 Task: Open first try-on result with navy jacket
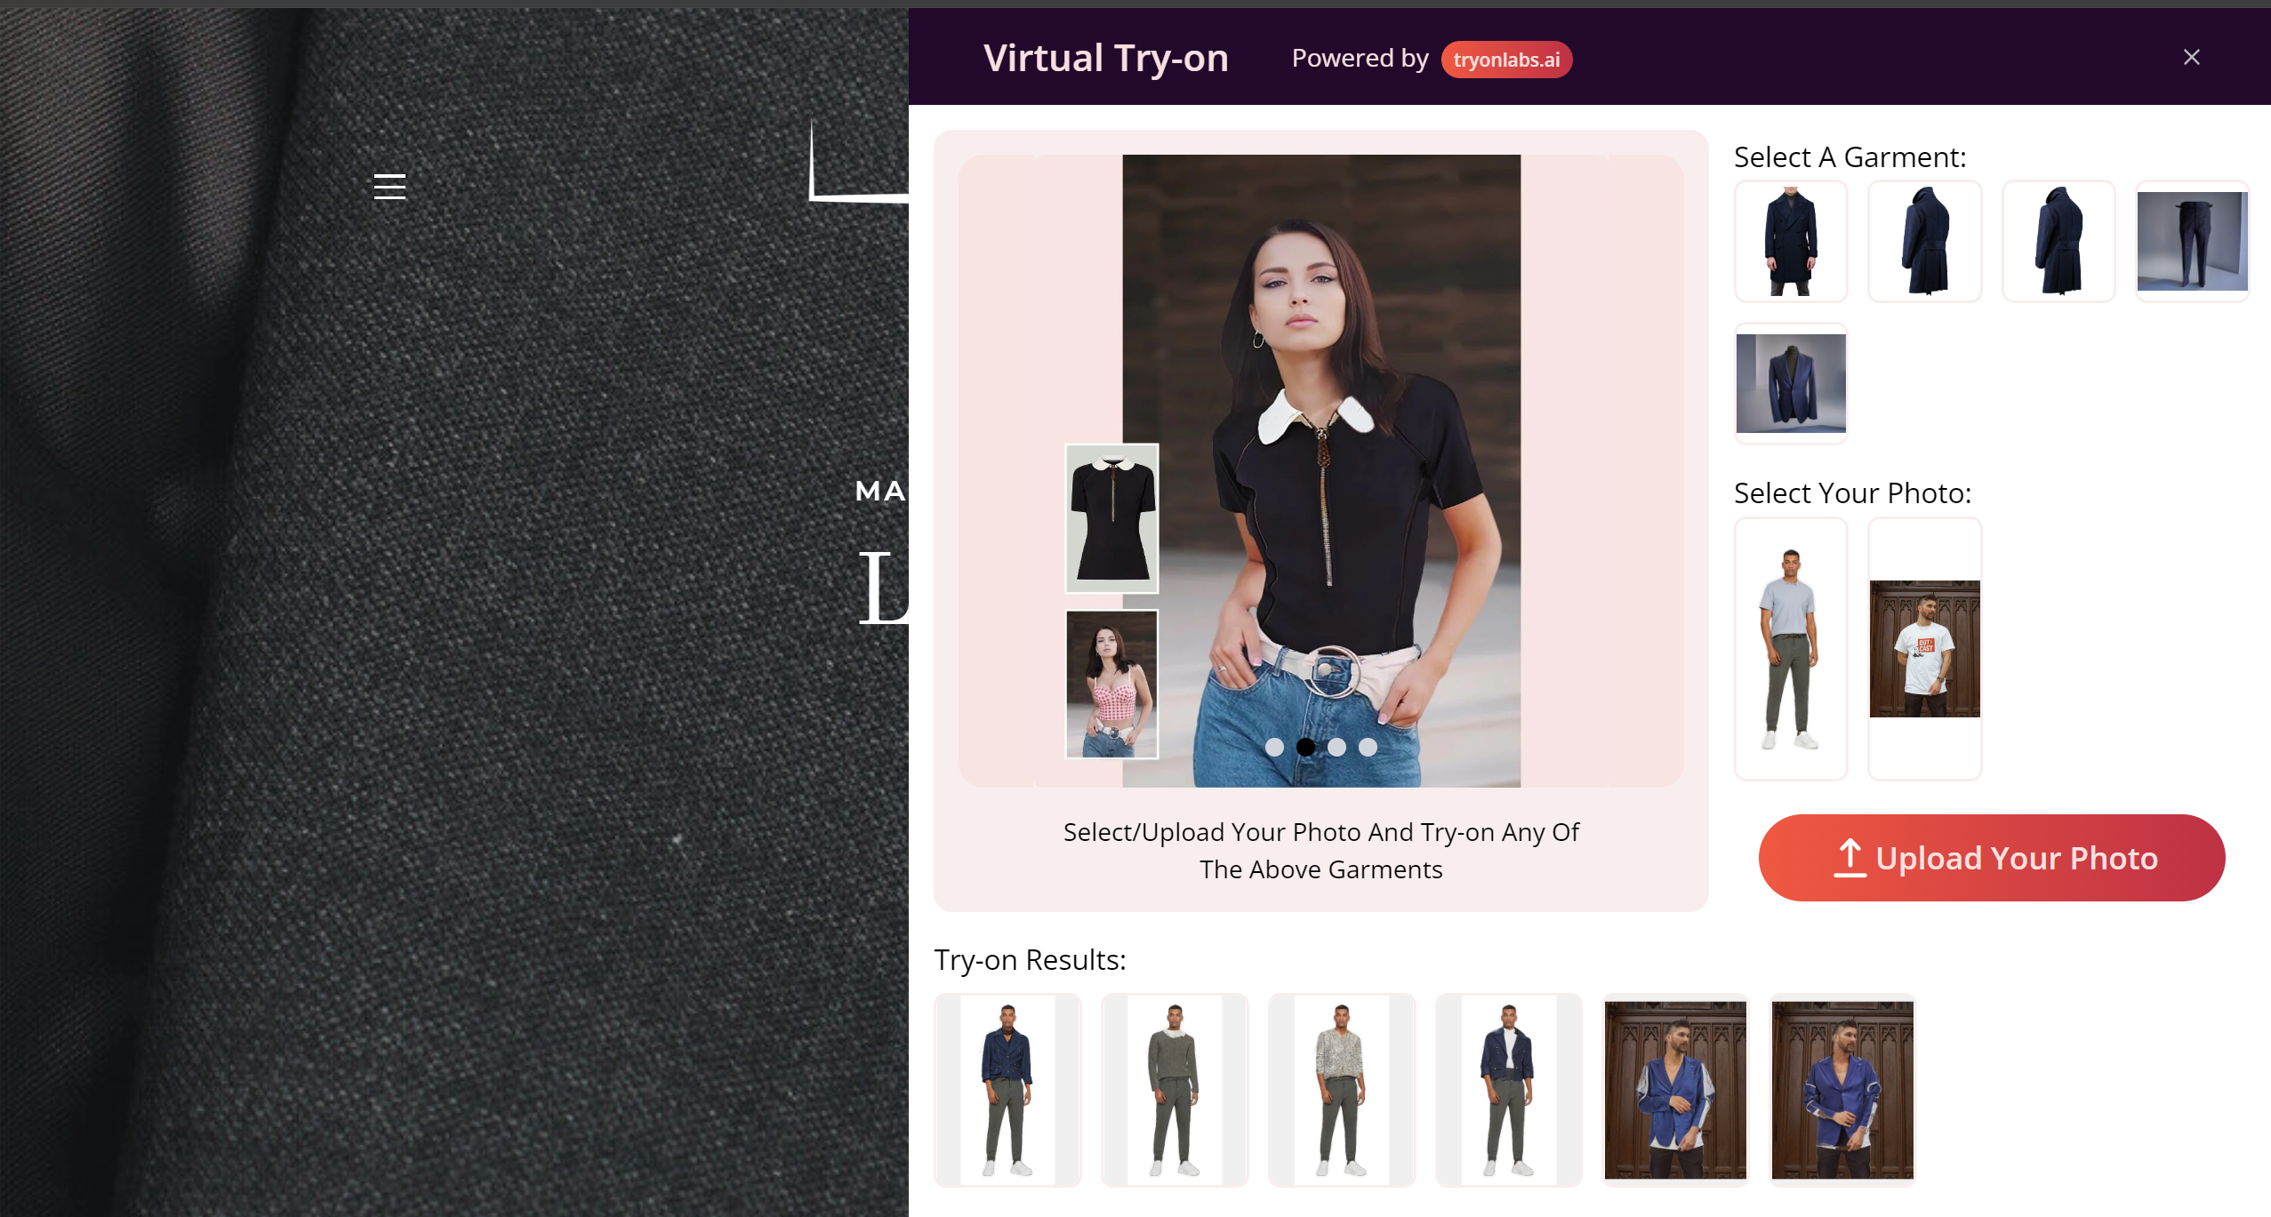(1007, 1090)
